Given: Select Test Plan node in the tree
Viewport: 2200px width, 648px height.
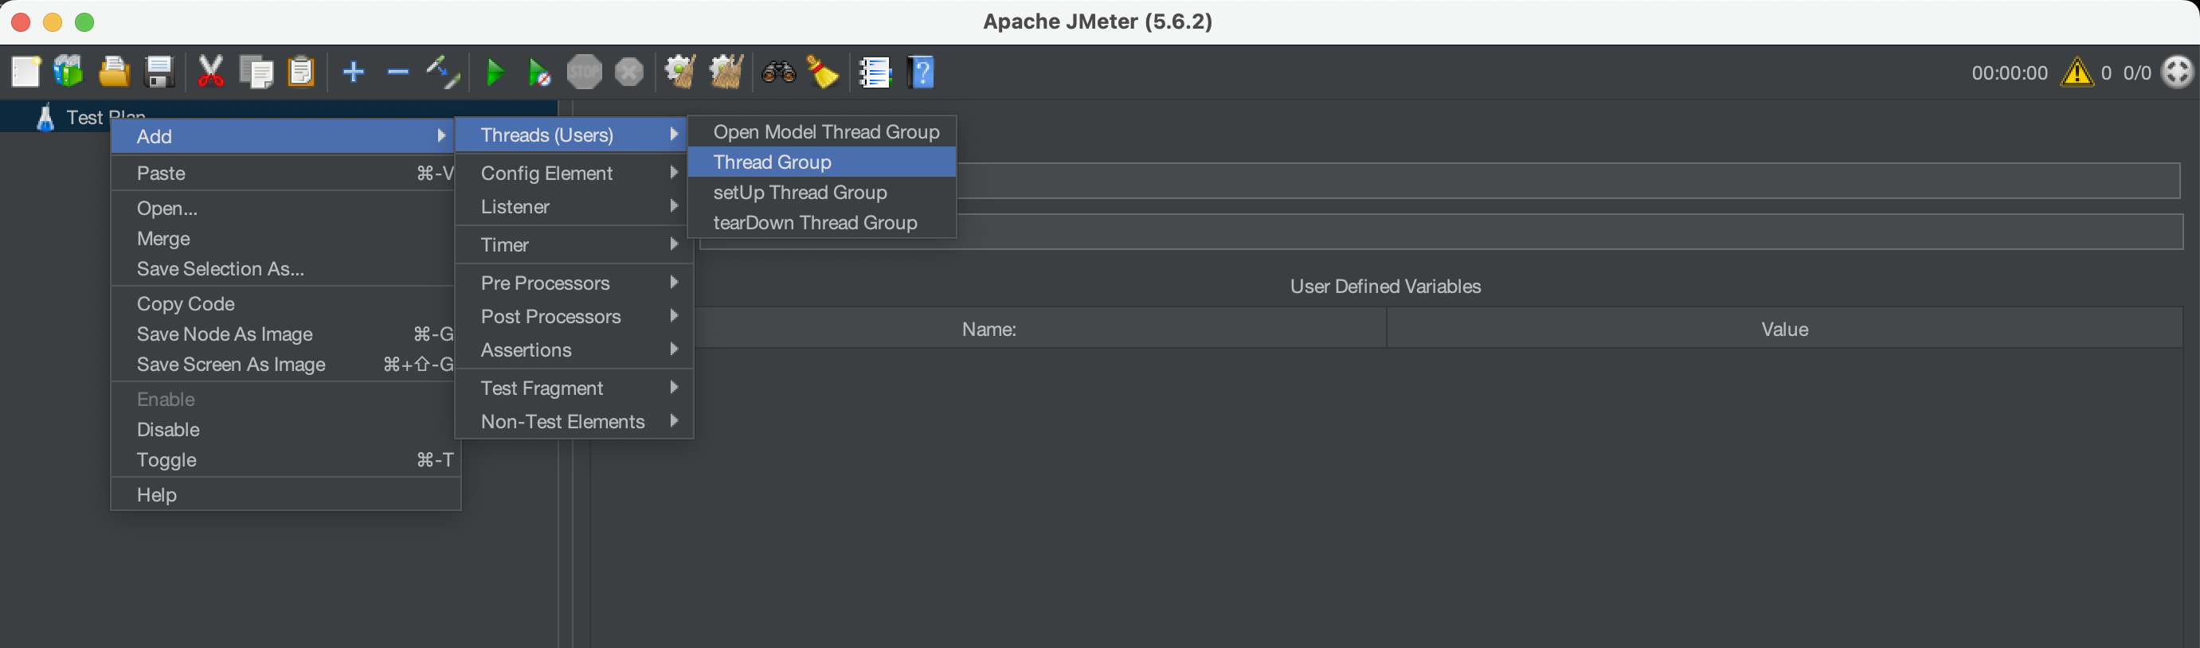Looking at the screenshot, I should pyautogui.click(x=84, y=117).
